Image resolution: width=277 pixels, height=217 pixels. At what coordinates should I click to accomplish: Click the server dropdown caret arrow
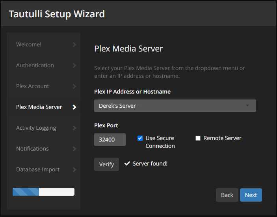click(x=247, y=105)
